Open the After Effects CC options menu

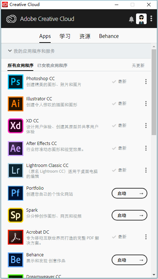[x=146, y=148]
